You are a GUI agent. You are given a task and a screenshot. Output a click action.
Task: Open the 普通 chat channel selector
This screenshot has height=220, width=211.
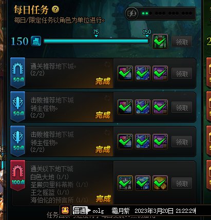point(81,211)
